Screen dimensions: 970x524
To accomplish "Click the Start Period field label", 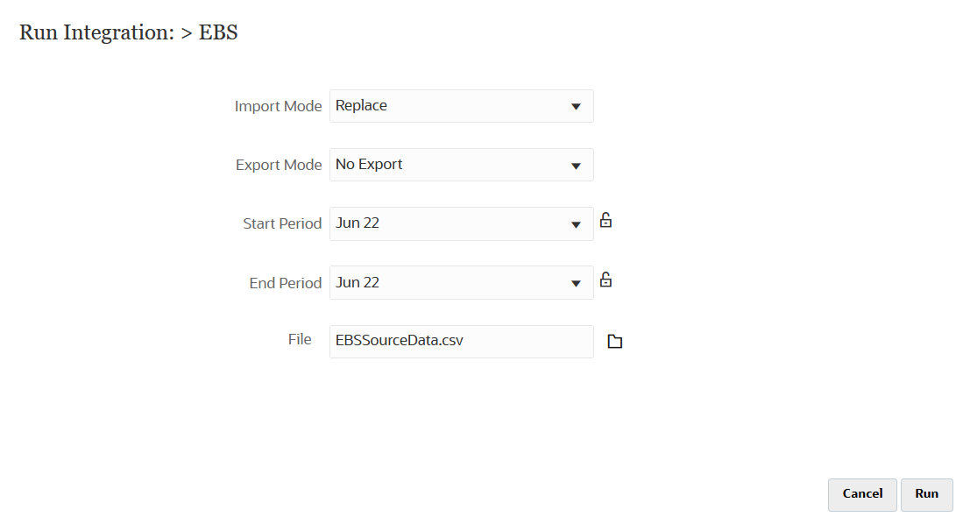I will [282, 223].
